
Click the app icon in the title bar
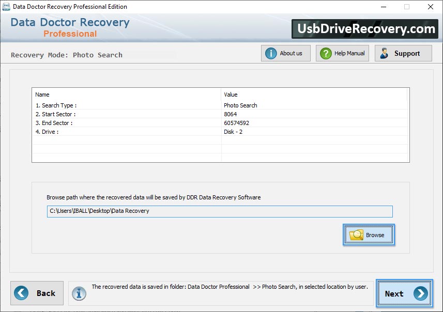pos(6,7)
